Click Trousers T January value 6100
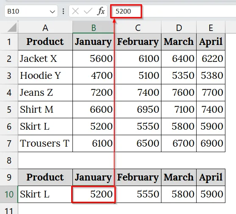Viewport: 236px width, 214px height. click(x=93, y=143)
